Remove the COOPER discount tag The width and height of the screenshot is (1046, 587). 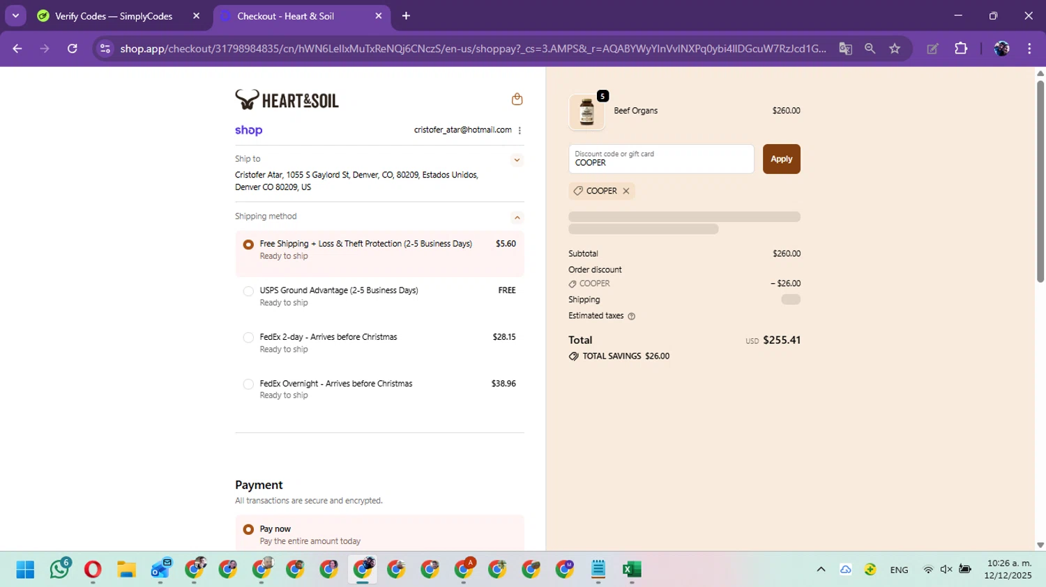(626, 191)
